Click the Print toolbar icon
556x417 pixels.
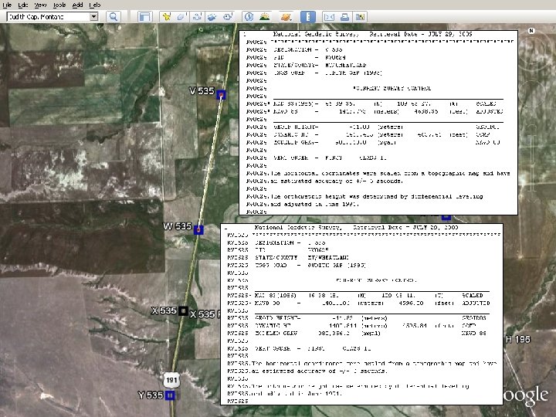click(344, 16)
